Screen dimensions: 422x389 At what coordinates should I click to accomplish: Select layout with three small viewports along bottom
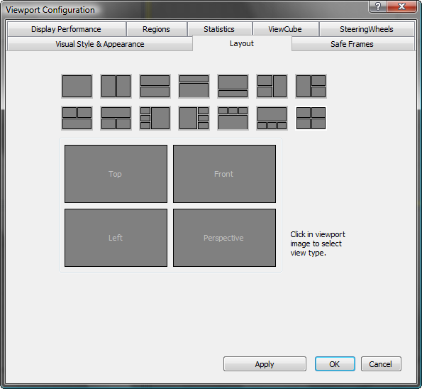tap(272, 118)
